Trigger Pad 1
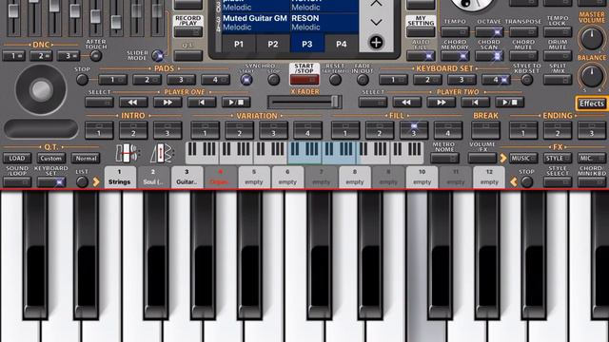This screenshot has height=342, width=609. tap(112, 80)
